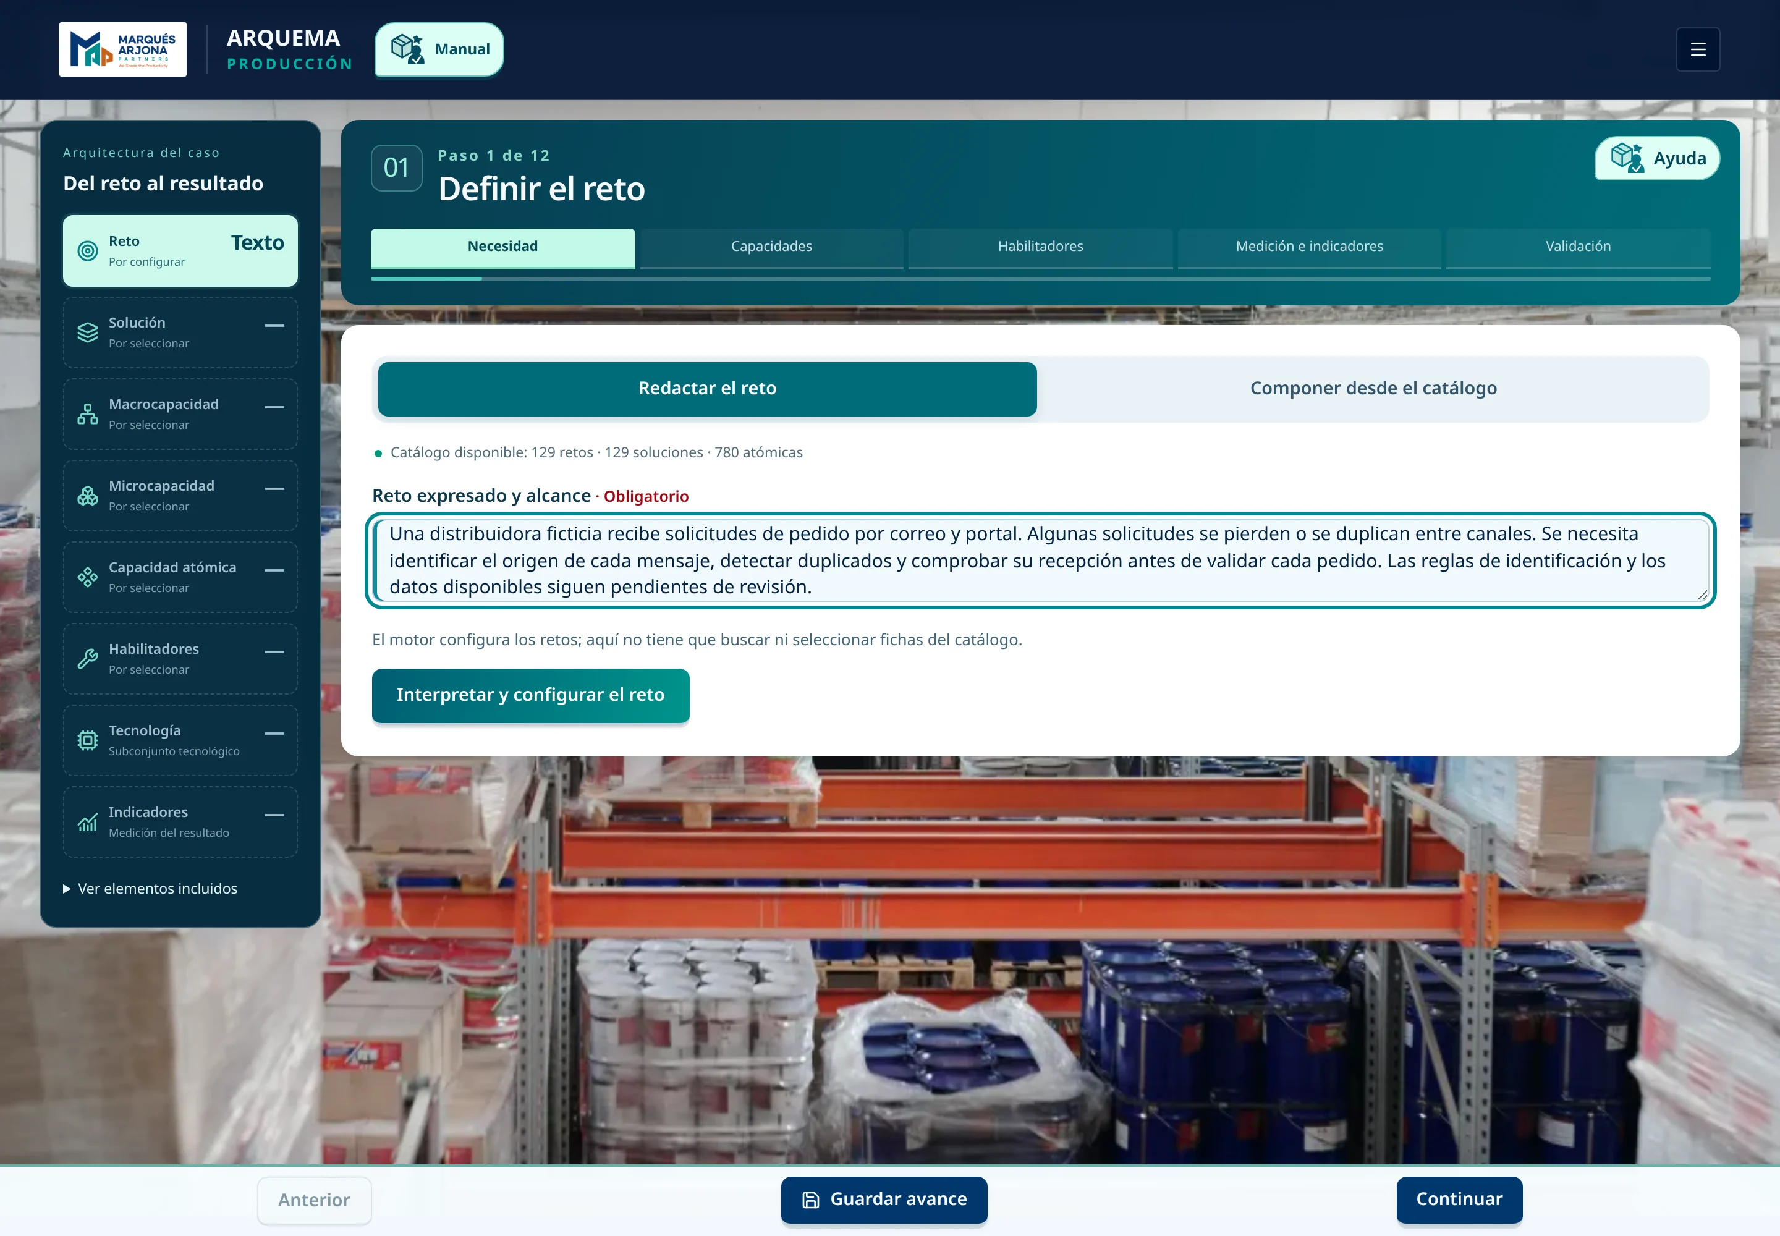
Task: Click the Indicadores chart icon
Action: pyautogui.click(x=88, y=823)
